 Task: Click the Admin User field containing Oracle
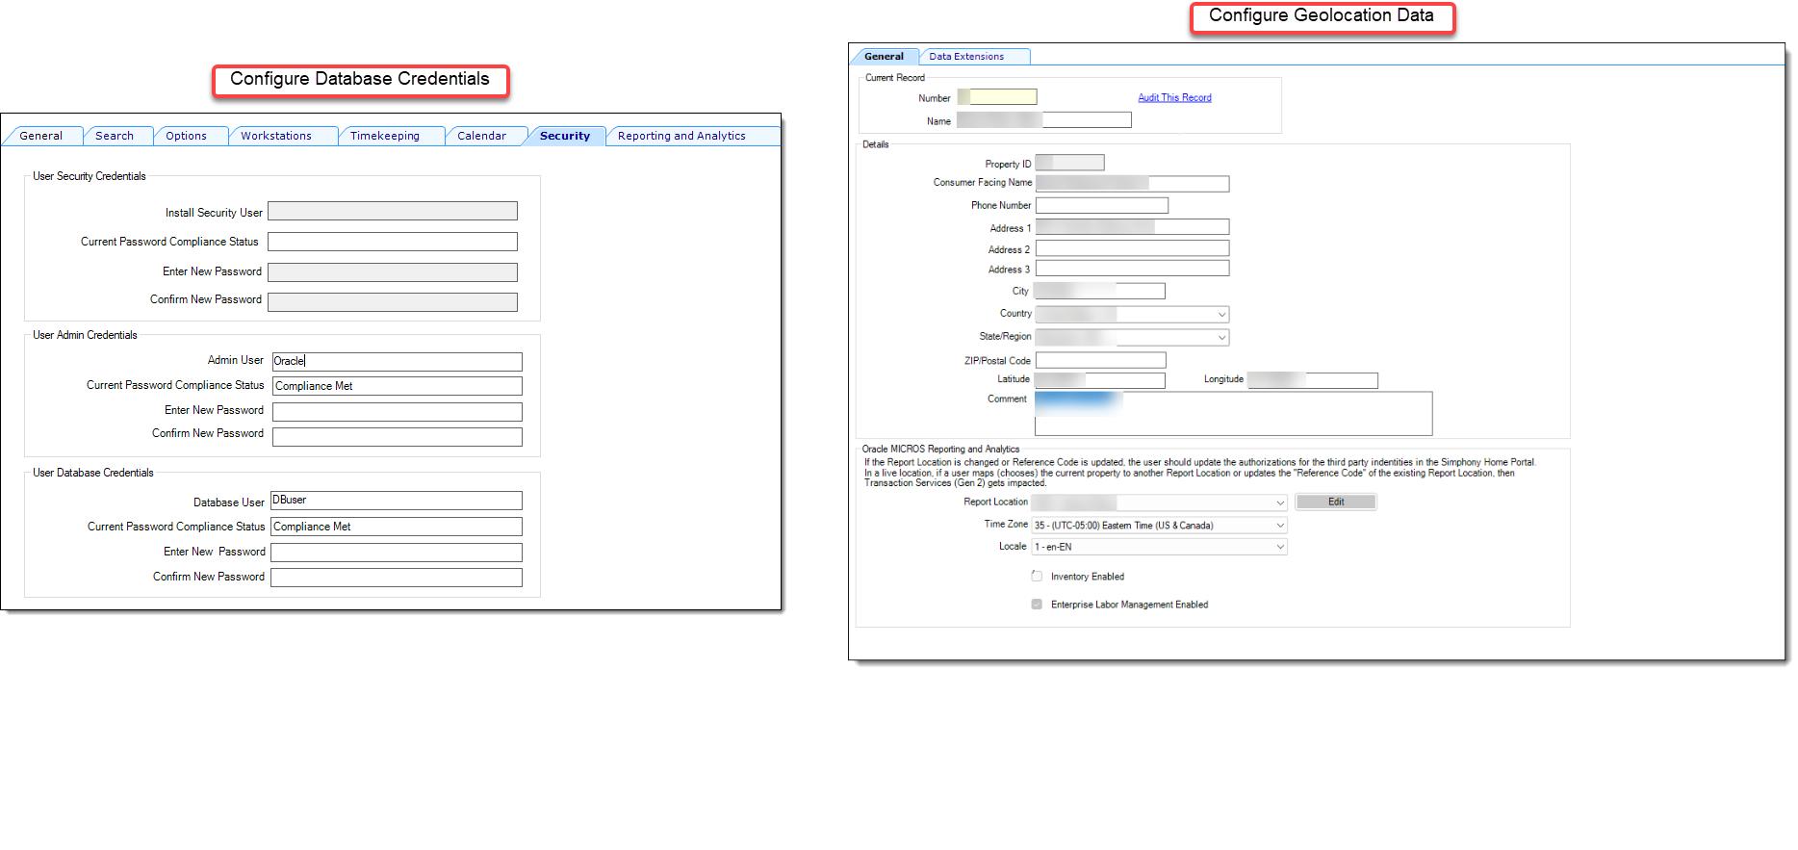398,362
